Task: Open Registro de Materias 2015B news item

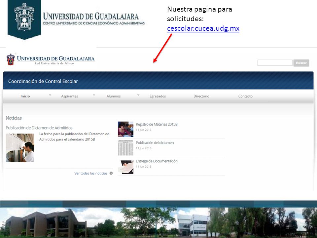Action: [x=157, y=124]
